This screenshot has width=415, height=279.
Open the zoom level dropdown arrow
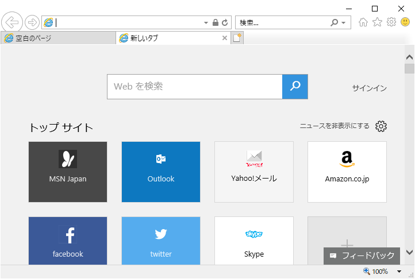pos(400,272)
